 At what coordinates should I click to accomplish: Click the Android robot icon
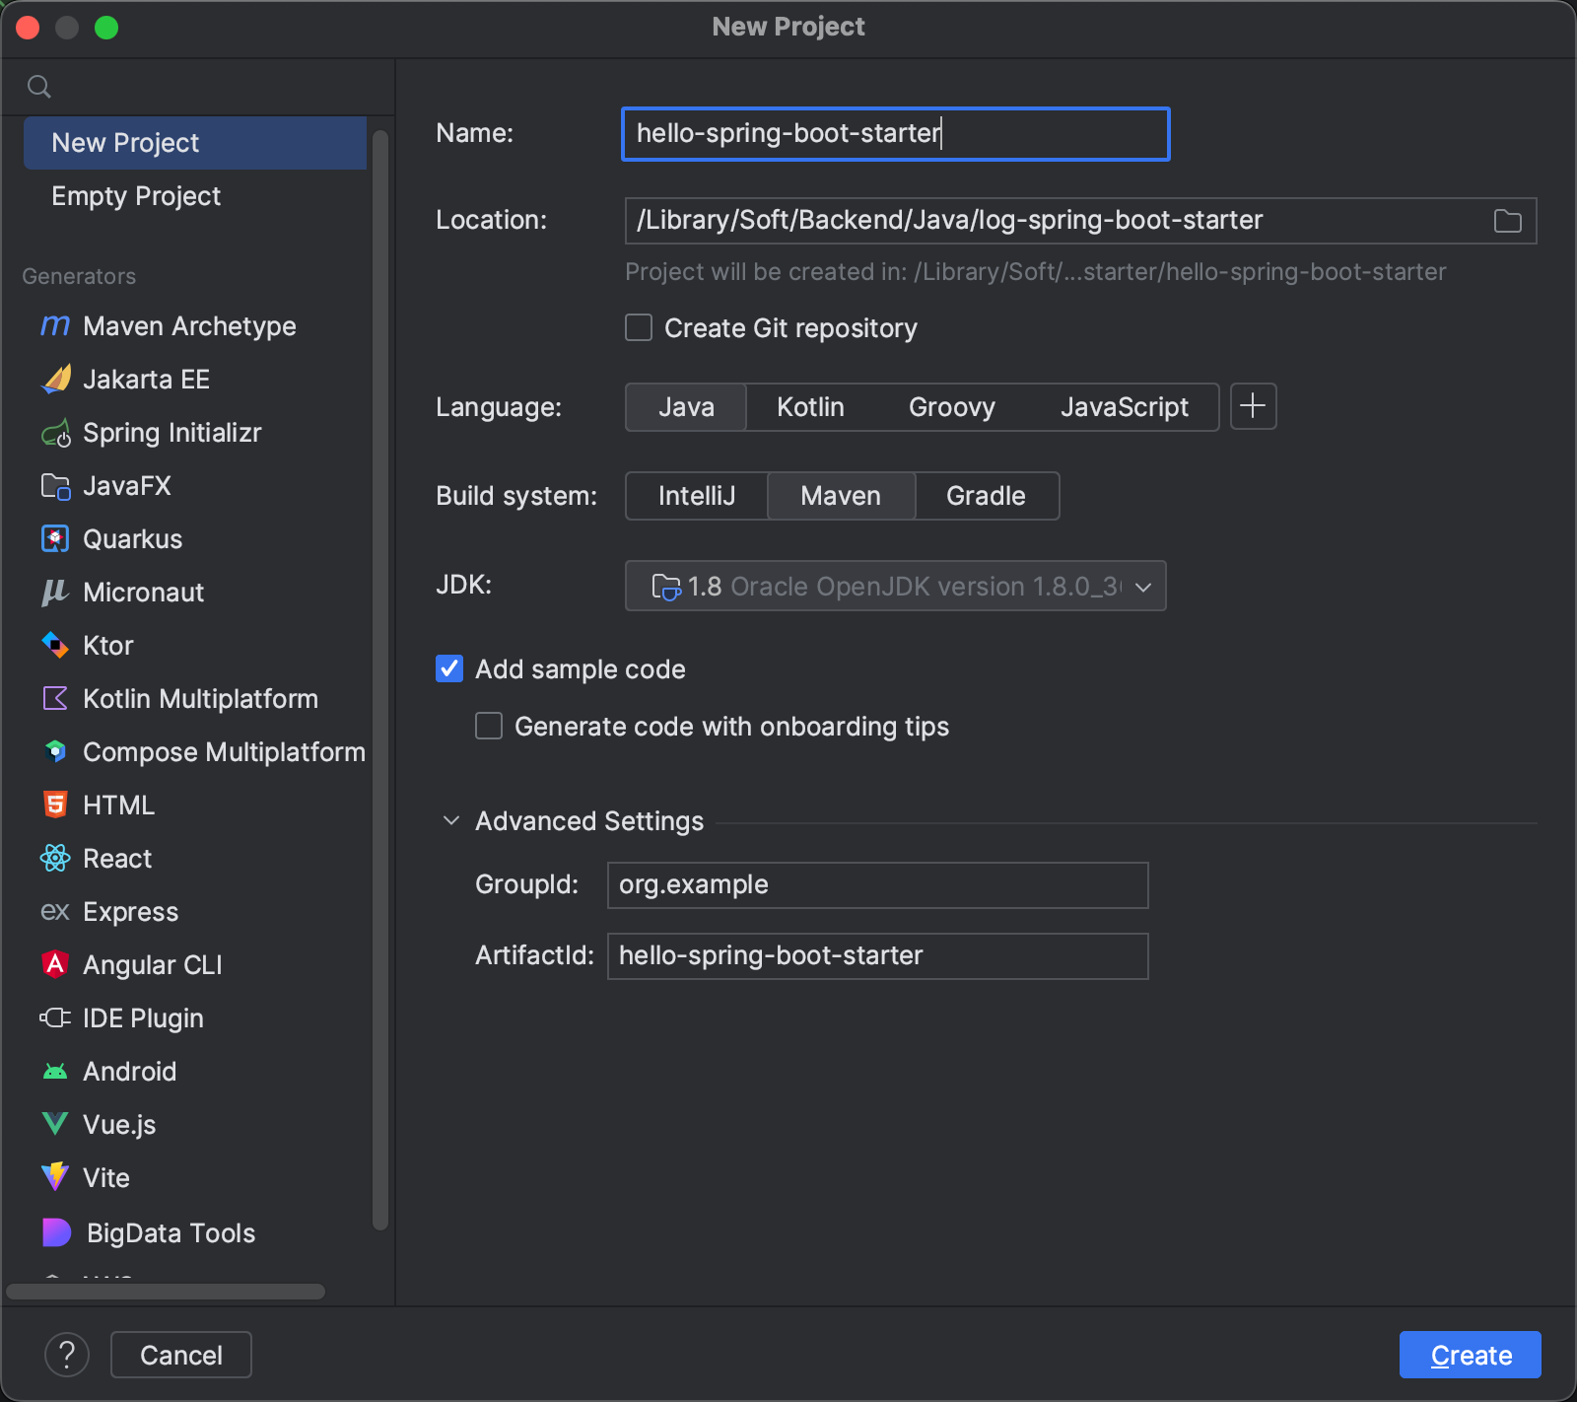pos(55,1071)
